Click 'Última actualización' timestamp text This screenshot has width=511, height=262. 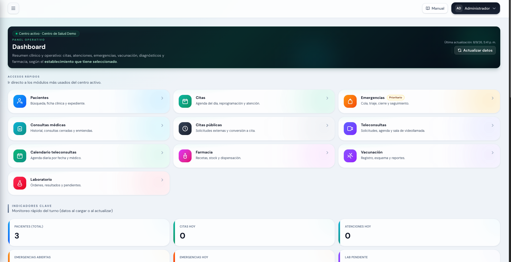pos(470,42)
